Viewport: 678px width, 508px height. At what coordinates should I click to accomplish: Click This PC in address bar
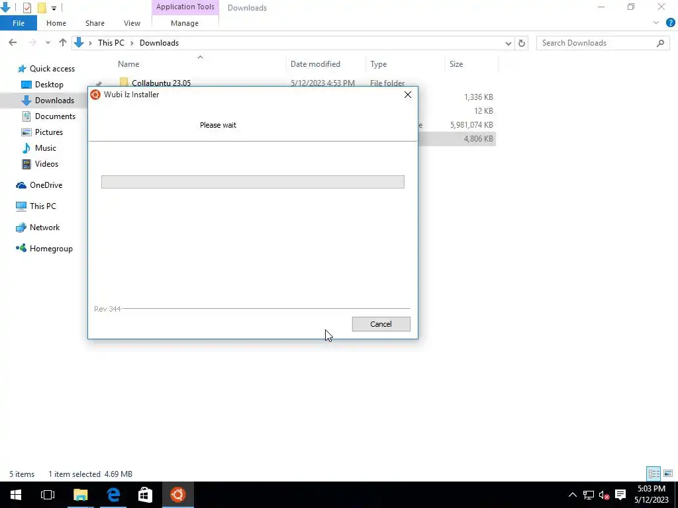coord(111,43)
